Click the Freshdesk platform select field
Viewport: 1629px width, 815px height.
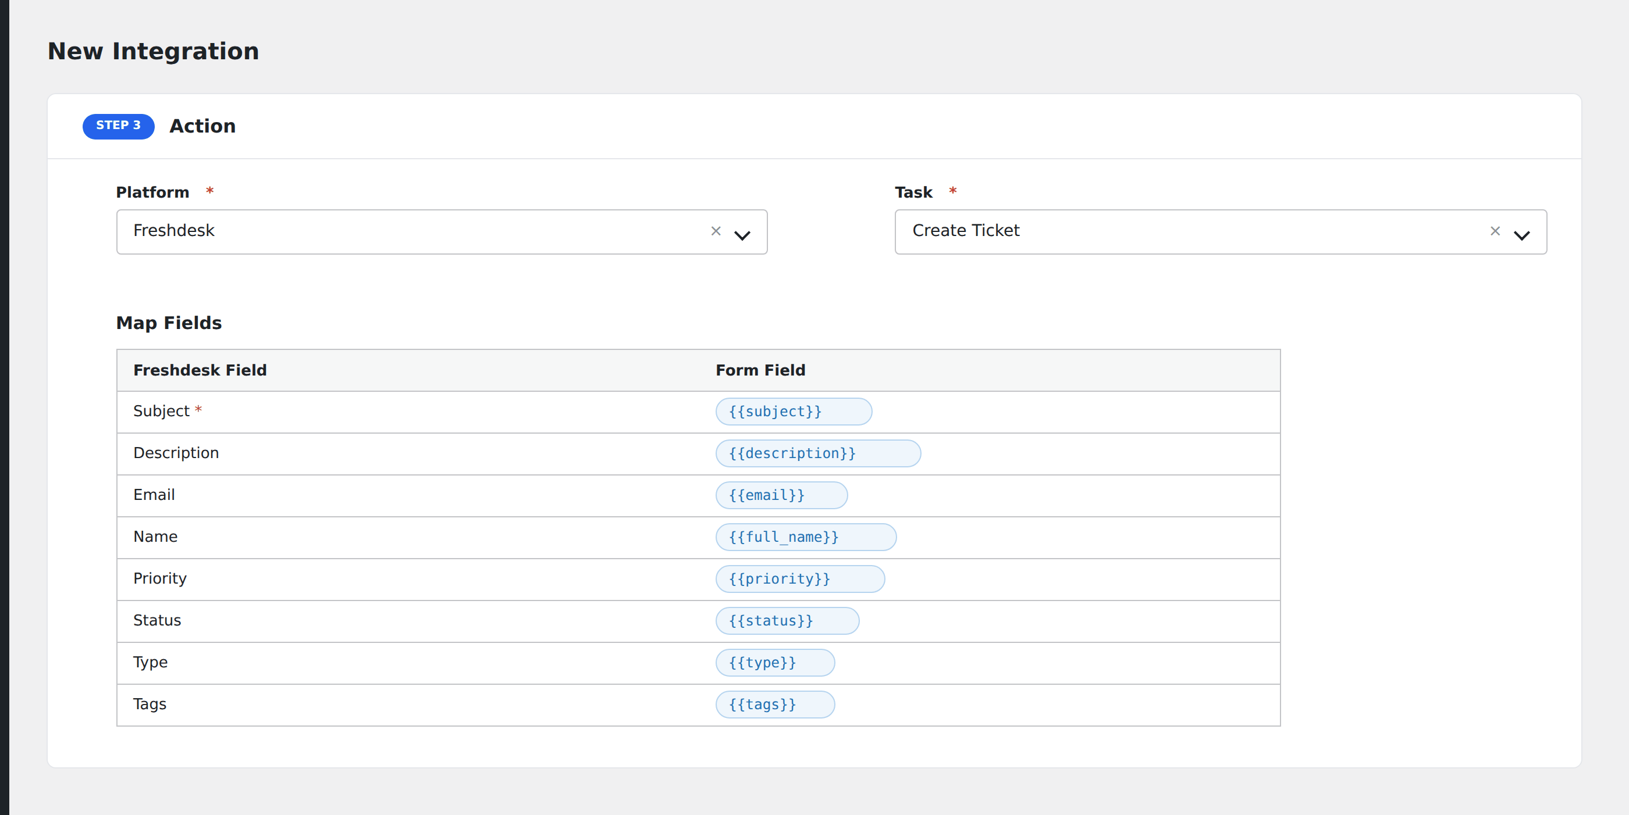442,232
